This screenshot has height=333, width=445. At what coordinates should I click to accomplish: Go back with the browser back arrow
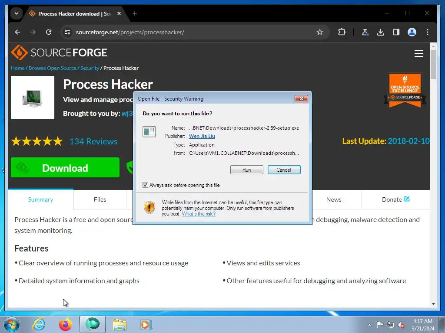pyautogui.click(x=17, y=32)
